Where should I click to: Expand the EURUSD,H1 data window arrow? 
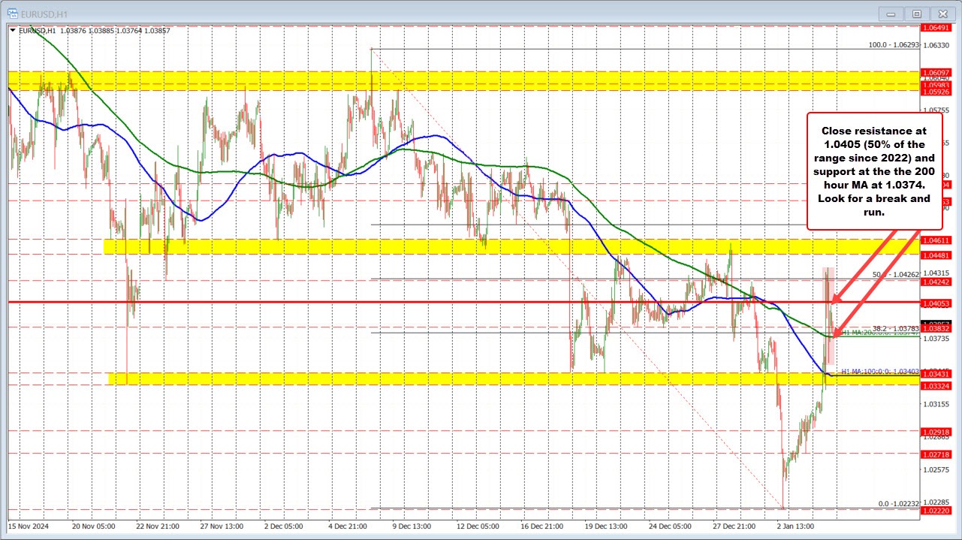click(13, 32)
